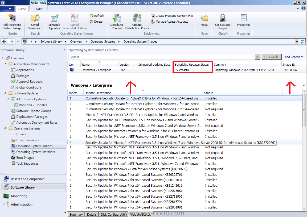Select Drivers node in tree

[x=19, y=134]
